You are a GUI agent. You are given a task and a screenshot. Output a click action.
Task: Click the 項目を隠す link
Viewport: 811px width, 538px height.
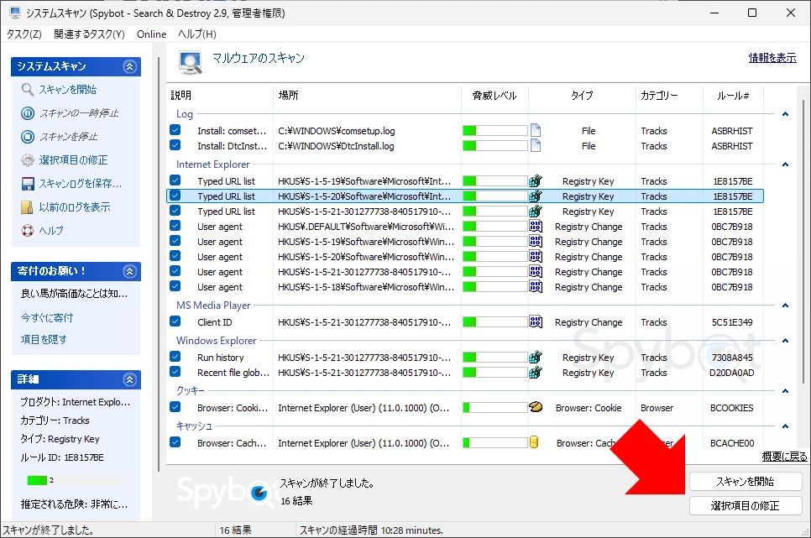pos(44,339)
